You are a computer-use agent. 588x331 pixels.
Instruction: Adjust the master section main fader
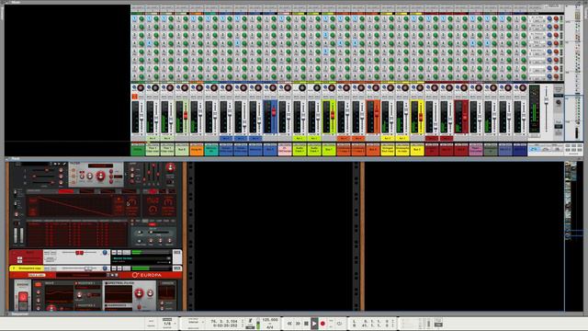point(547,99)
